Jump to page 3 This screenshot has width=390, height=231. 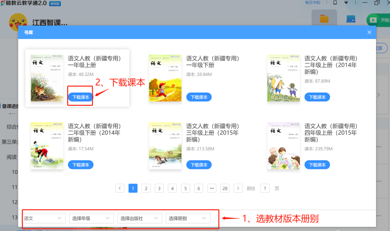point(159,188)
